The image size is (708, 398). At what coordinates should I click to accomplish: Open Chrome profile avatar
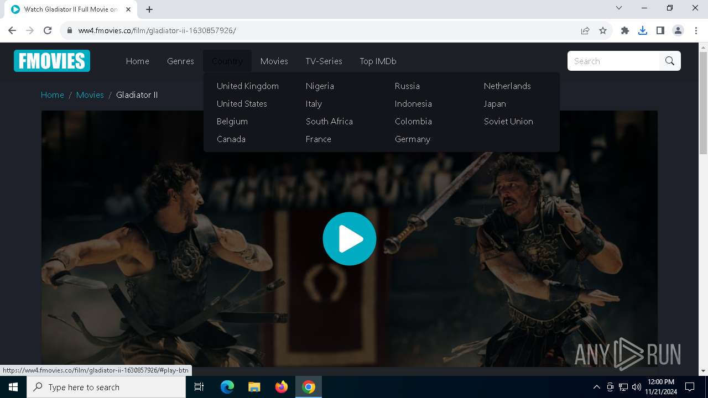click(x=678, y=30)
